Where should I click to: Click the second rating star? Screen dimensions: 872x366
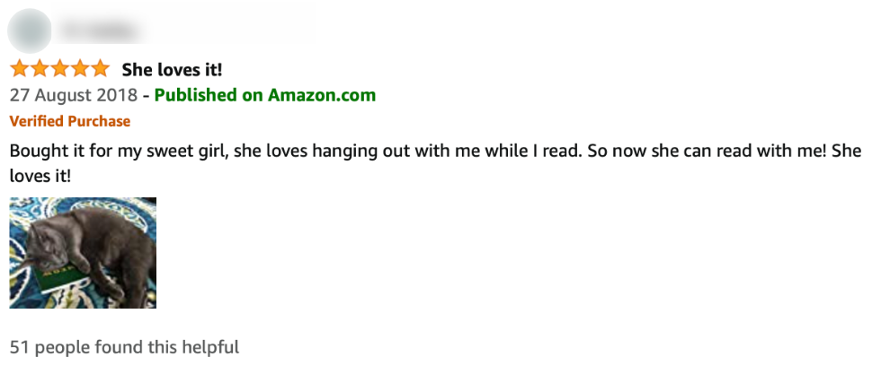coord(39,69)
